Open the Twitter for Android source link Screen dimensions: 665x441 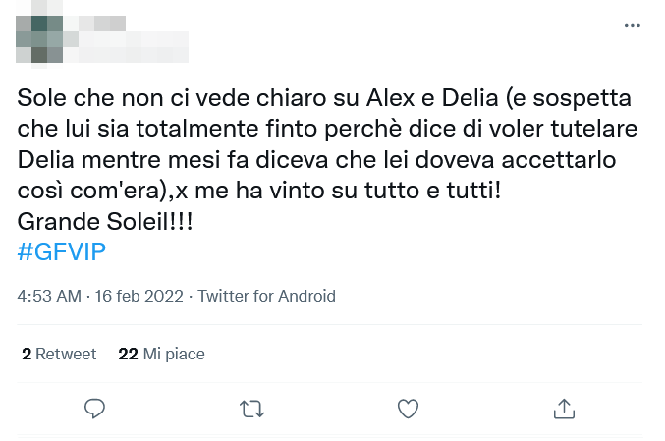(267, 296)
